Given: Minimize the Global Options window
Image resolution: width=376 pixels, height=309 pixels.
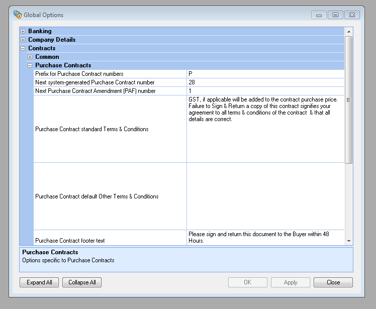Looking at the screenshot, I should (x=319, y=15).
